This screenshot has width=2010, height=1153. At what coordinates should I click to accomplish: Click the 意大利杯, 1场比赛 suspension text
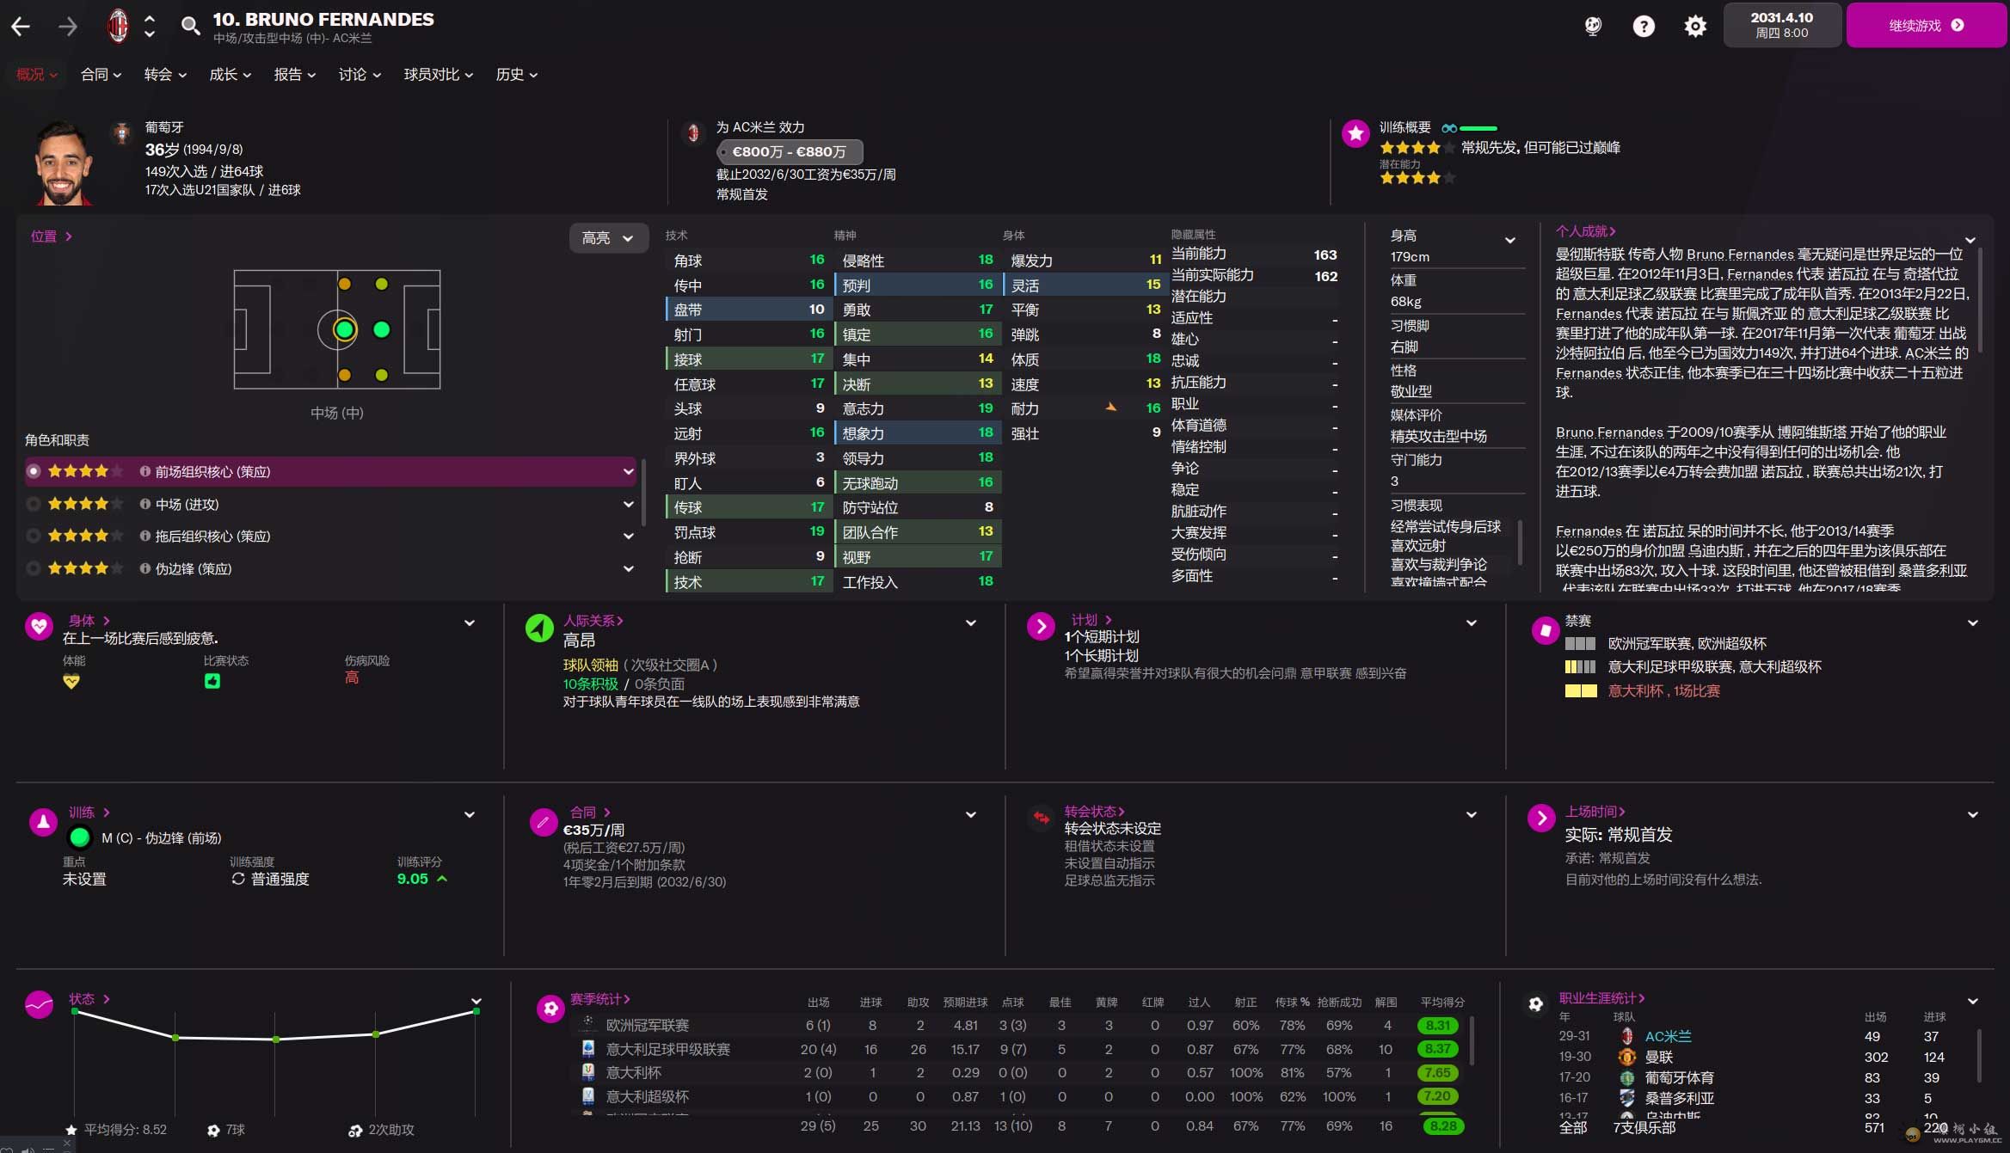pos(1663,690)
